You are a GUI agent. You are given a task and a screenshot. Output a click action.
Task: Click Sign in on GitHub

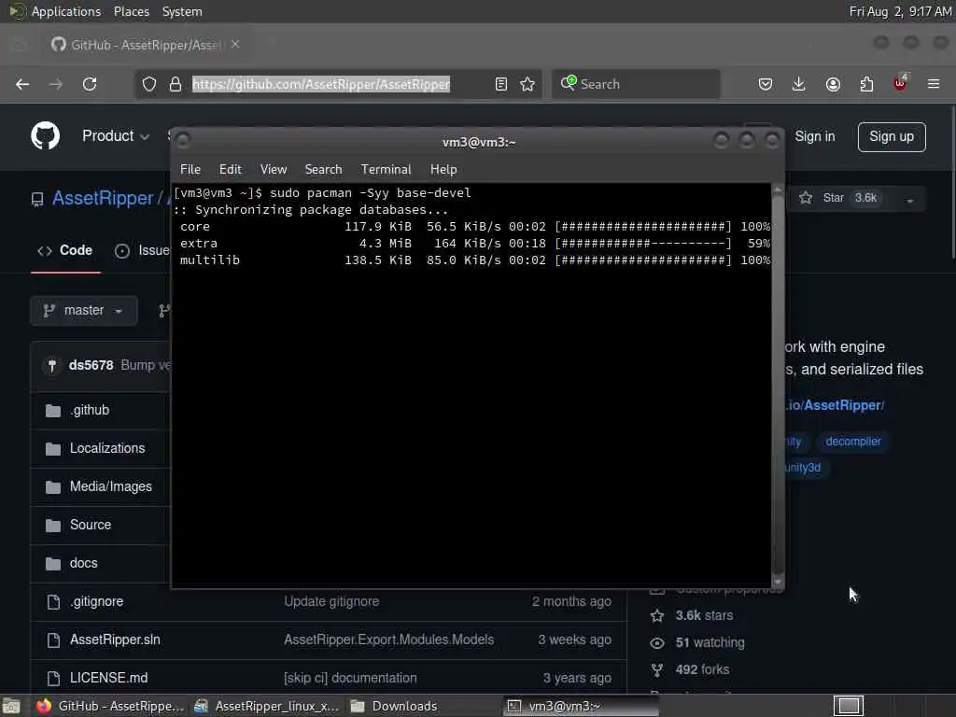point(814,136)
